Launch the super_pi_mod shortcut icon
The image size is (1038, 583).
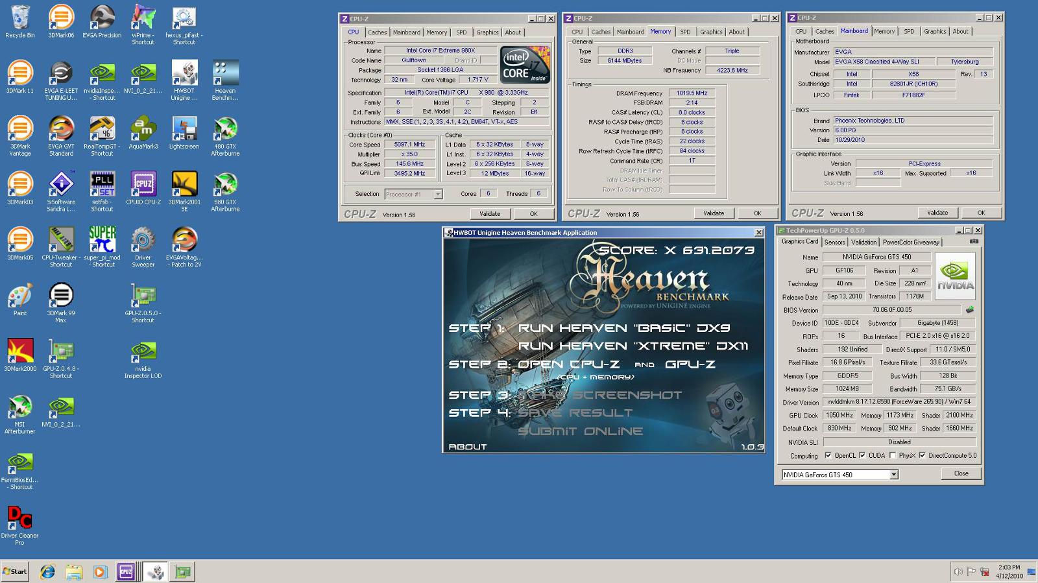[x=102, y=248]
